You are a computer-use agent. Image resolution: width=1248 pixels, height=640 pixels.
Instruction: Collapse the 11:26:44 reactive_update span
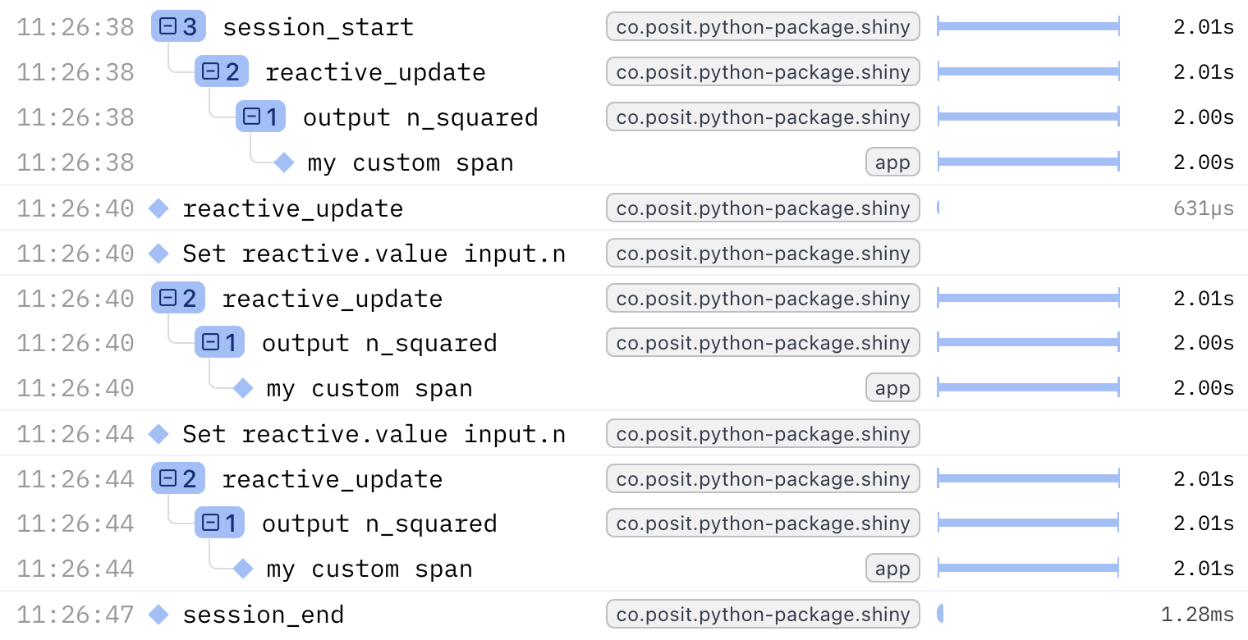(x=168, y=478)
